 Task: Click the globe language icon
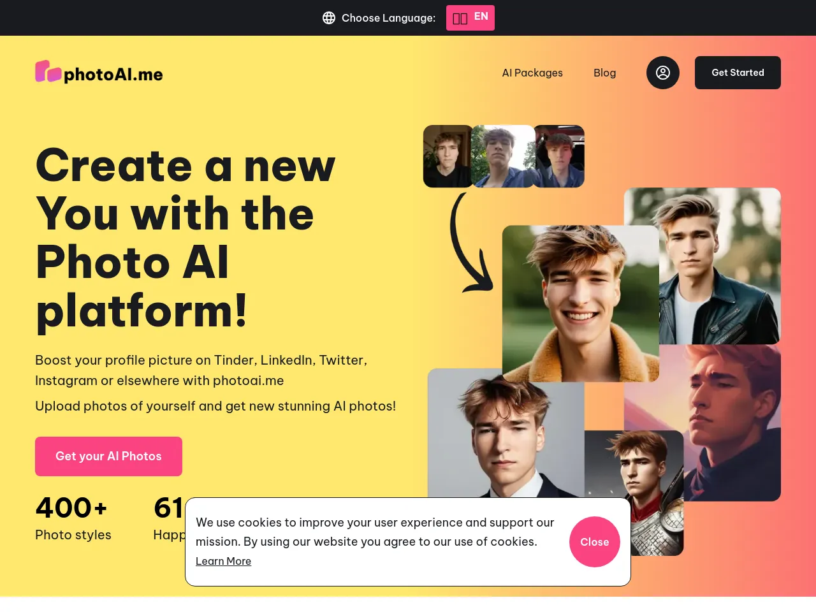click(x=329, y=18)
